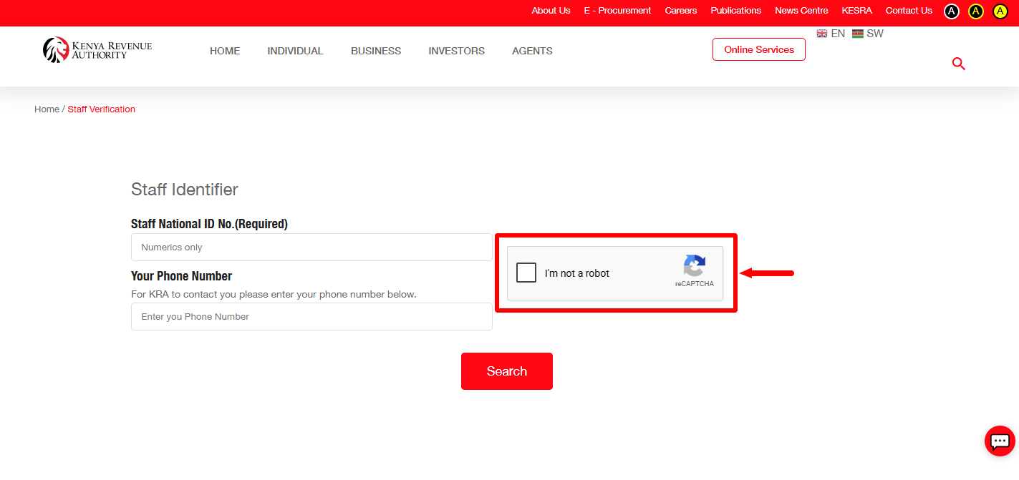
Task: Open the Contact Us link
Action: point(909,11)
